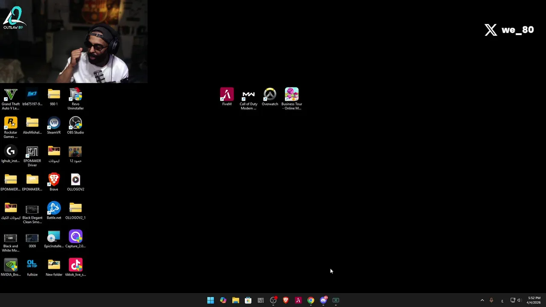Open Microsoft Store from the taskbar
The height and width of the screenshot is (307, 546).
tap(248, 300)
